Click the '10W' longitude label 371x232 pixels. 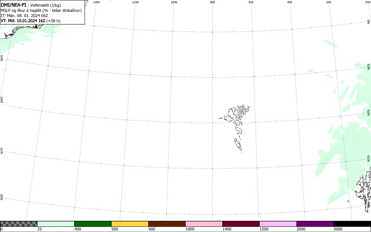[x=174, y=2]
